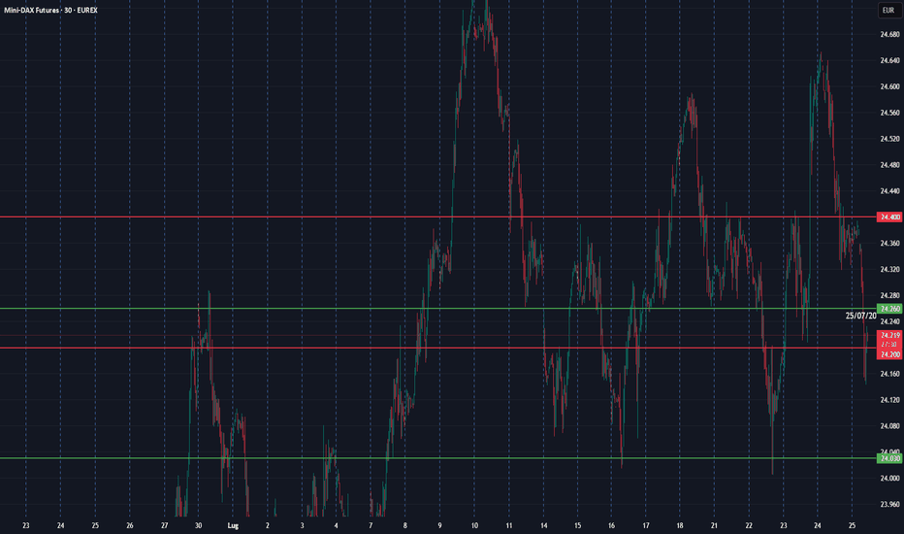Click the 24.360 price axis label
The width and height of the screenshot is (904, 534).
click(x=889, y=244)
